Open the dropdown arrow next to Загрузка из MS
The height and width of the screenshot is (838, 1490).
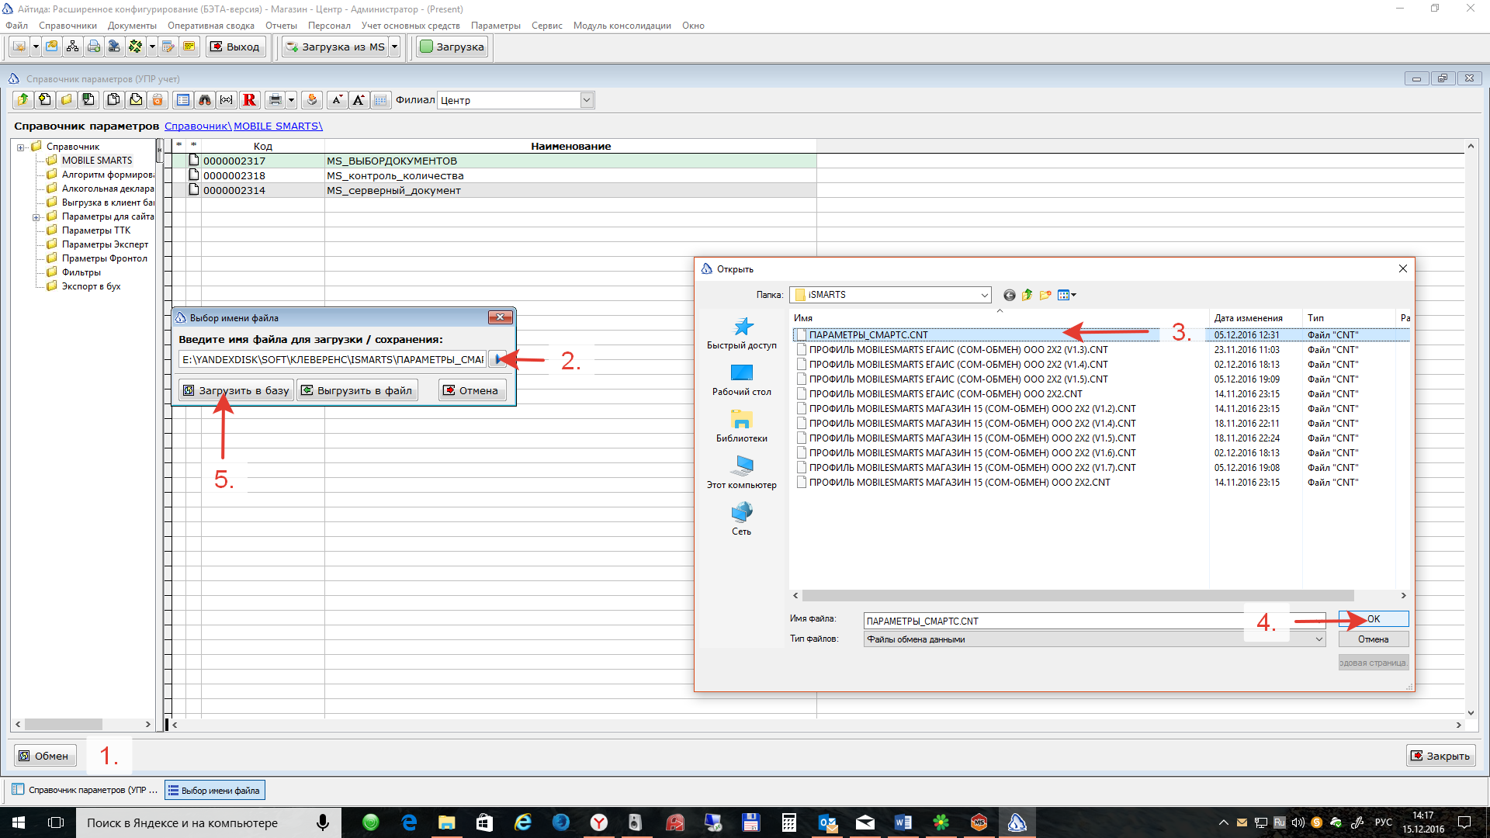point(394,47)
